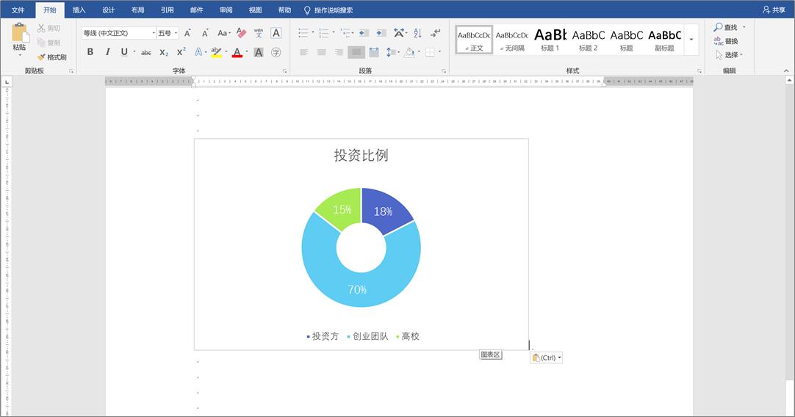Image resolution: width=795 pixels, height=417 pixels.
Task: Click the enclosed character (字) icon
Action: click(276, 52)
